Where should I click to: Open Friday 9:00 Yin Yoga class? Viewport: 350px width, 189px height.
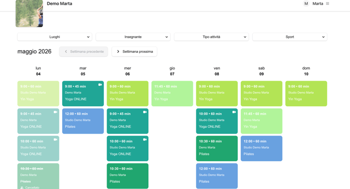(217, 94)
